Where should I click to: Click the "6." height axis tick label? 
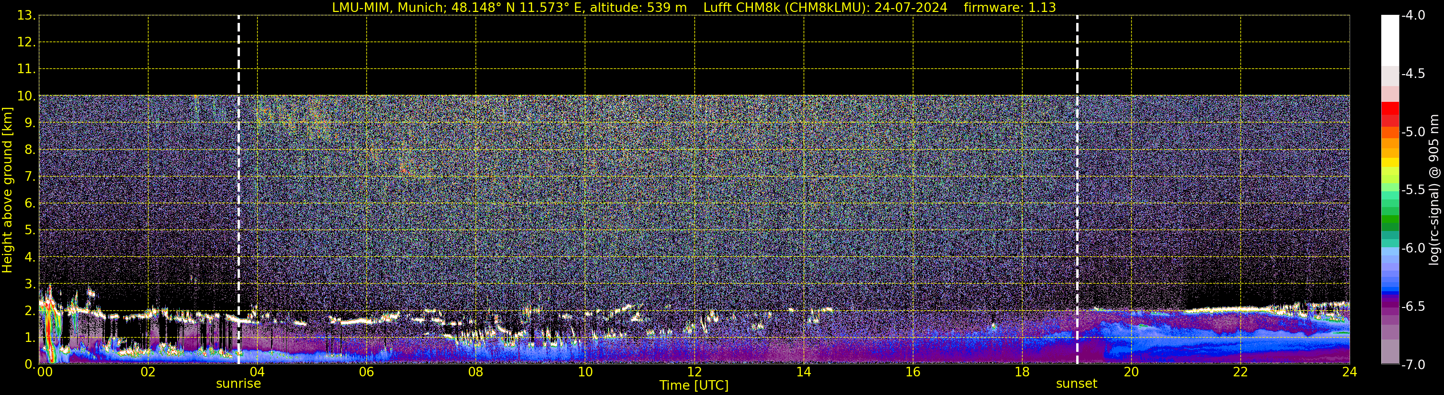[30, 204]
